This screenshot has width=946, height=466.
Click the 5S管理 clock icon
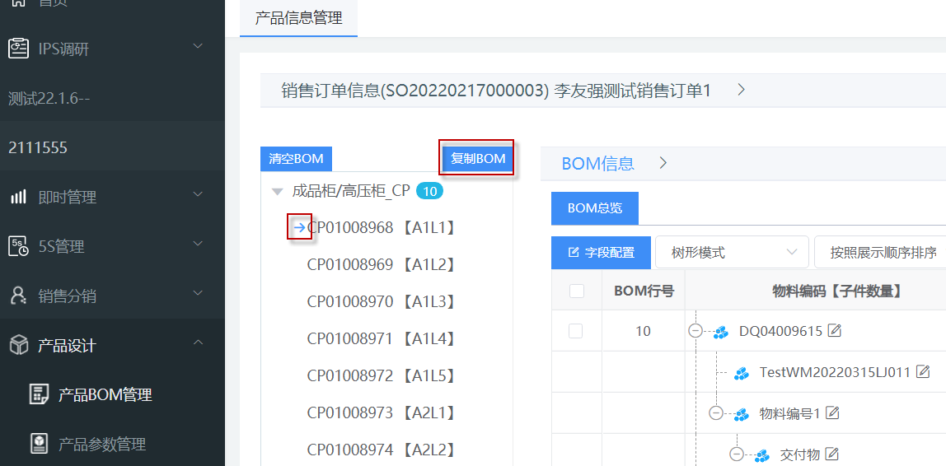18,246
